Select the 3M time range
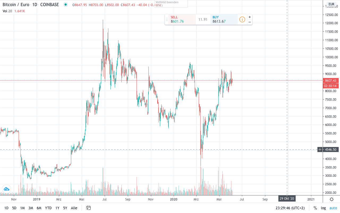Image resolution: width=340 pixels, height=213 pixels. (31, 208)
